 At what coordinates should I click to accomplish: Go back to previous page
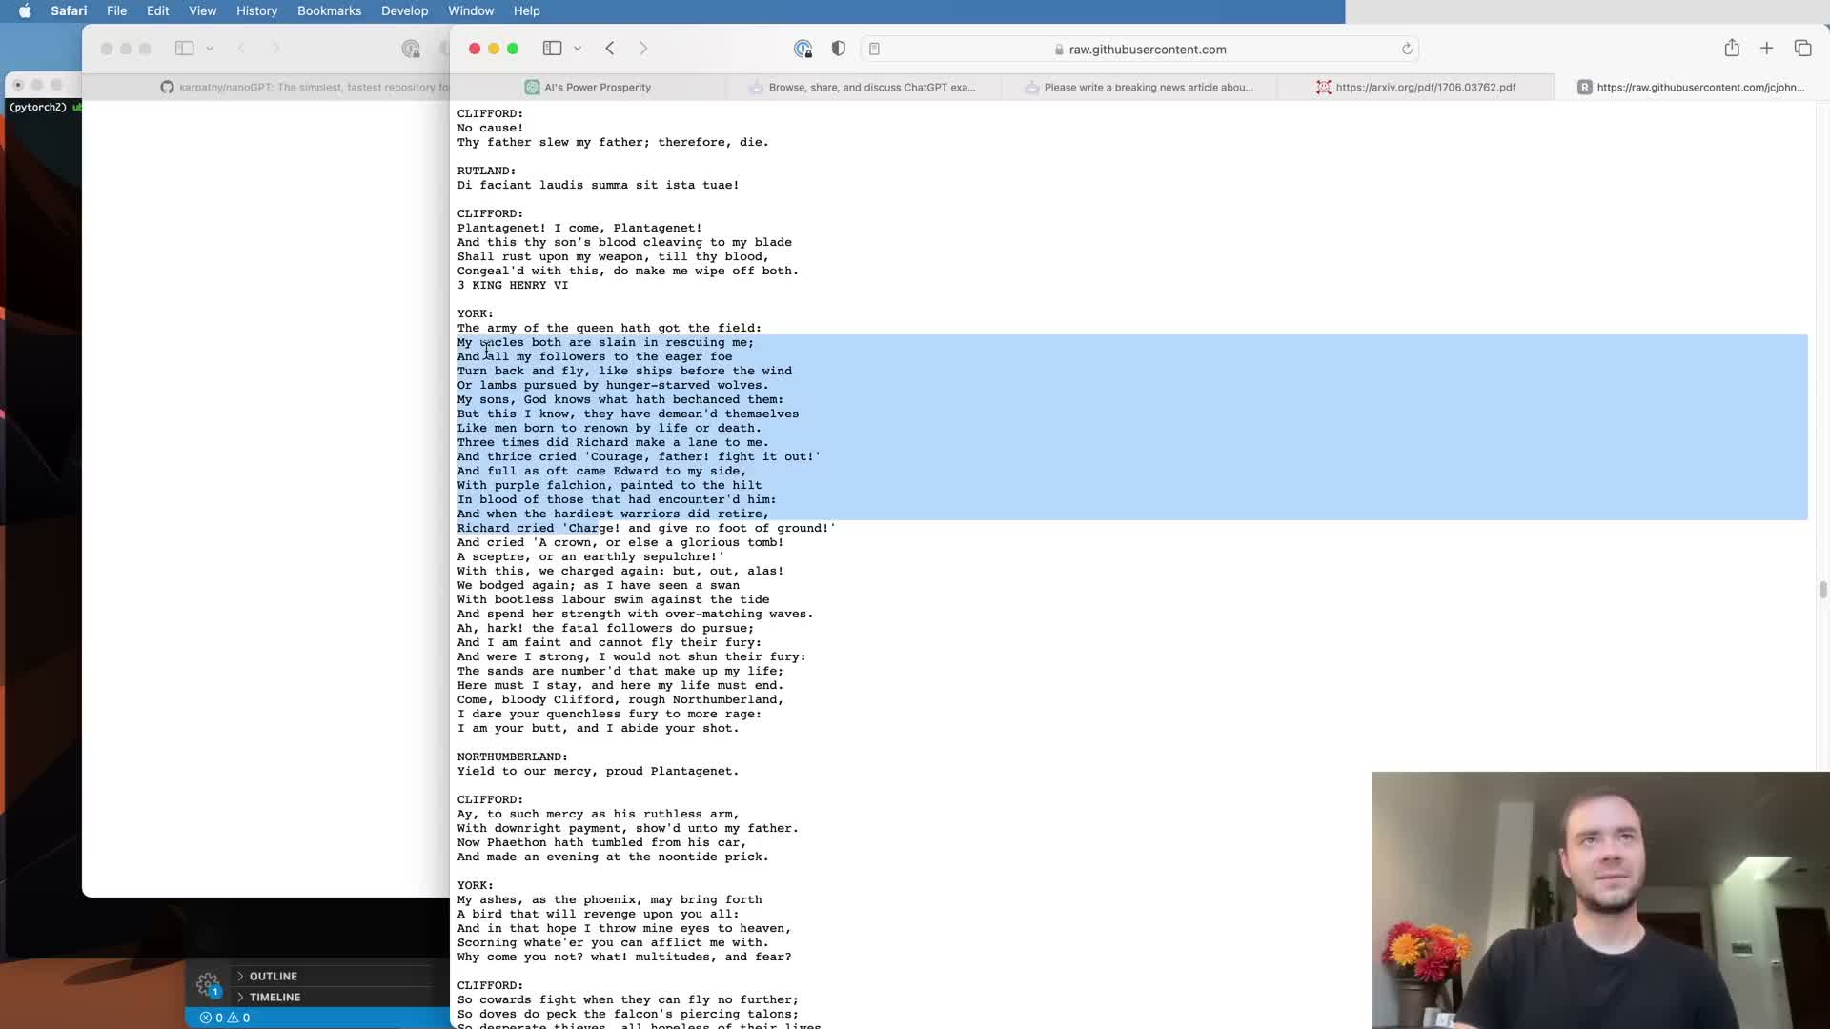tap(610, 49)
